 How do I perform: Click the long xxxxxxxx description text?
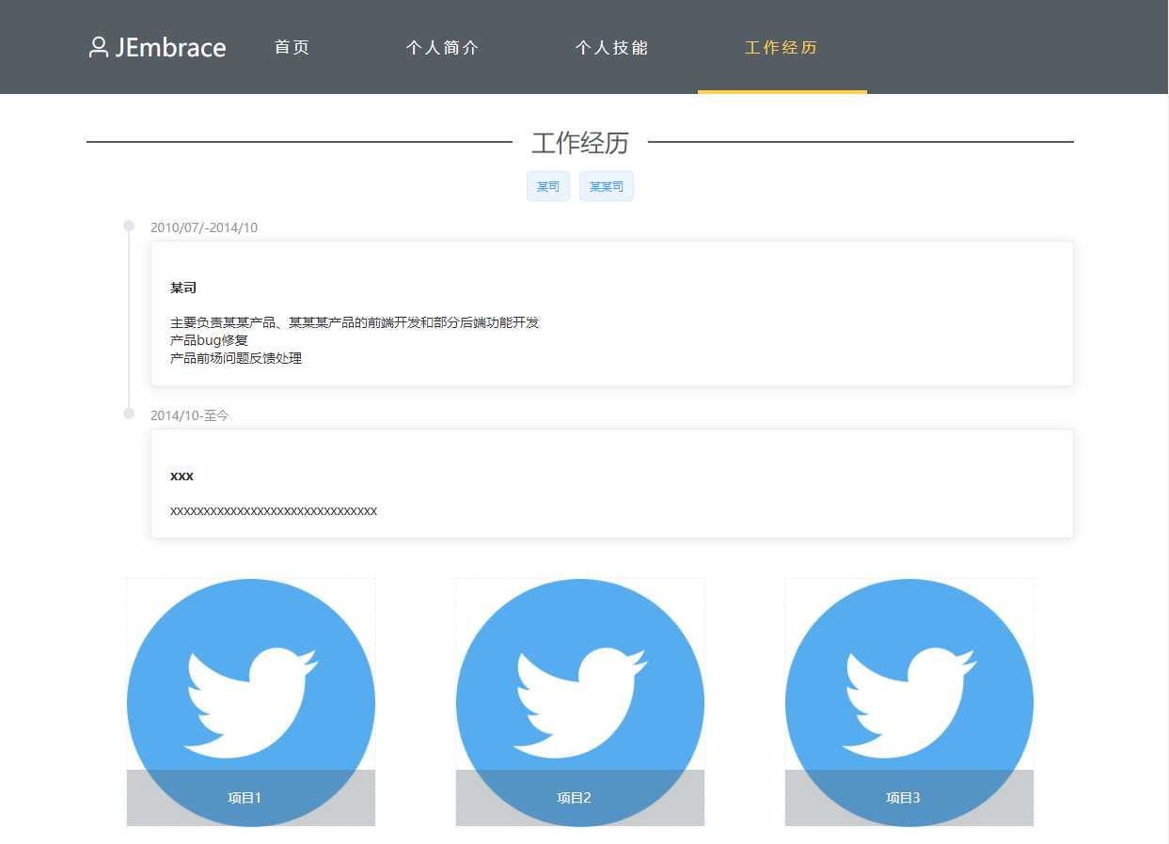[274, 511]
